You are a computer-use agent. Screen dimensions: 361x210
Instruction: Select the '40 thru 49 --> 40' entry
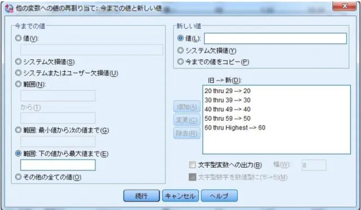pyautogui.click(x=228, y=110)
